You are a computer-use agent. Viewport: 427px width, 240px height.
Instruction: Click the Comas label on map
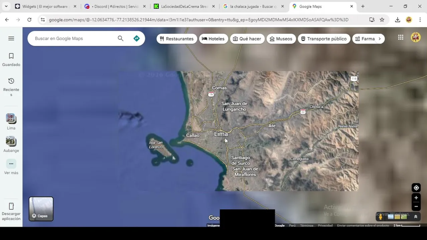(x=220, y=88)
